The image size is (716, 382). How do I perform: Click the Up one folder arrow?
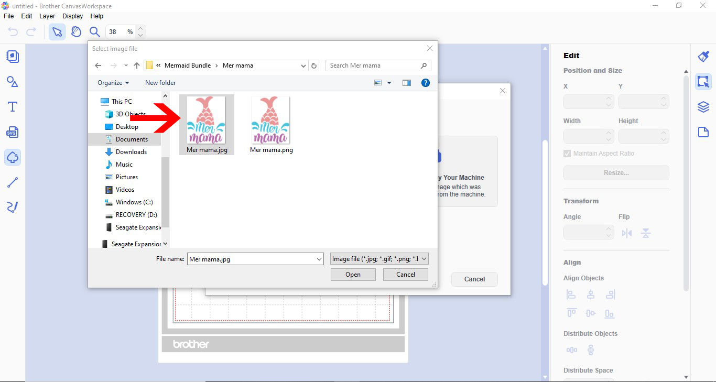coord(137,66)
